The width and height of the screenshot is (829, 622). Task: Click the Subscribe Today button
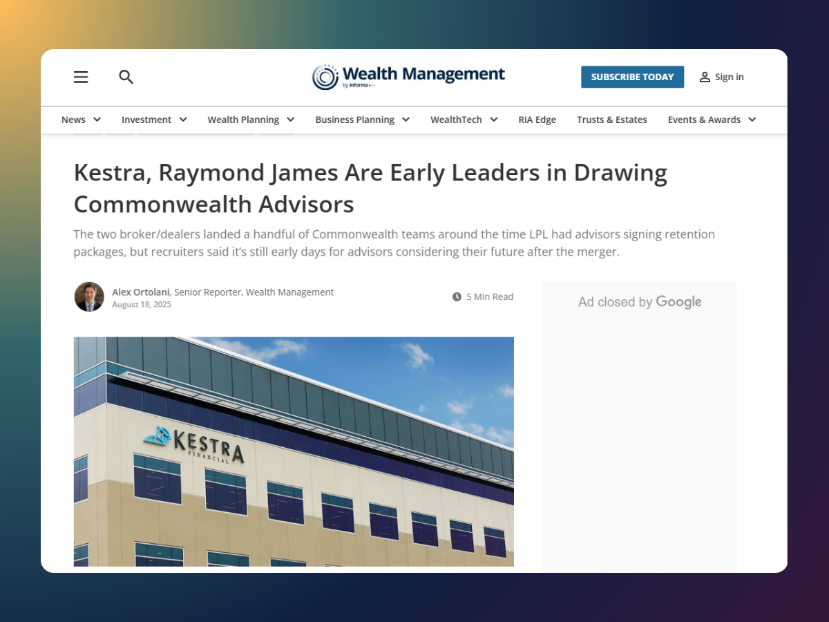click(632, 77)
